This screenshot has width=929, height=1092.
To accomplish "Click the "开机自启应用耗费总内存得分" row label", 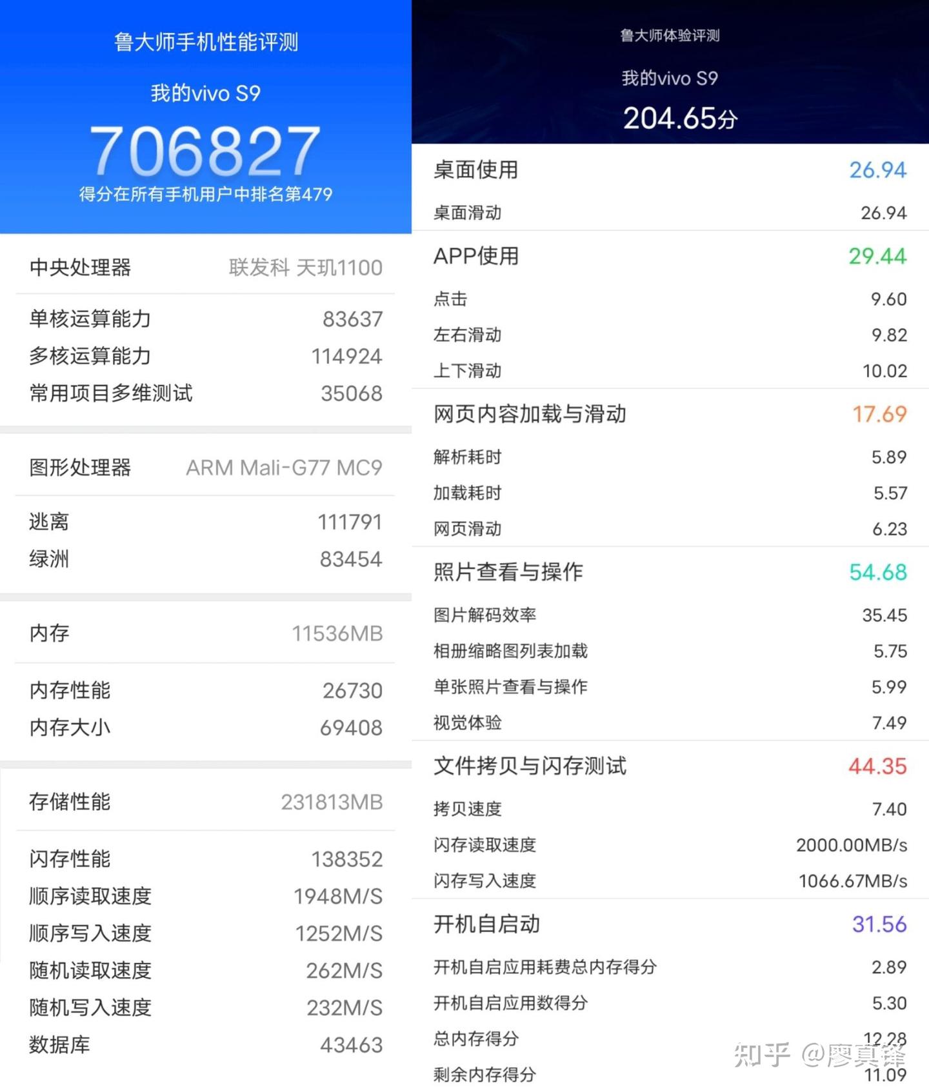I will (545, 967).
